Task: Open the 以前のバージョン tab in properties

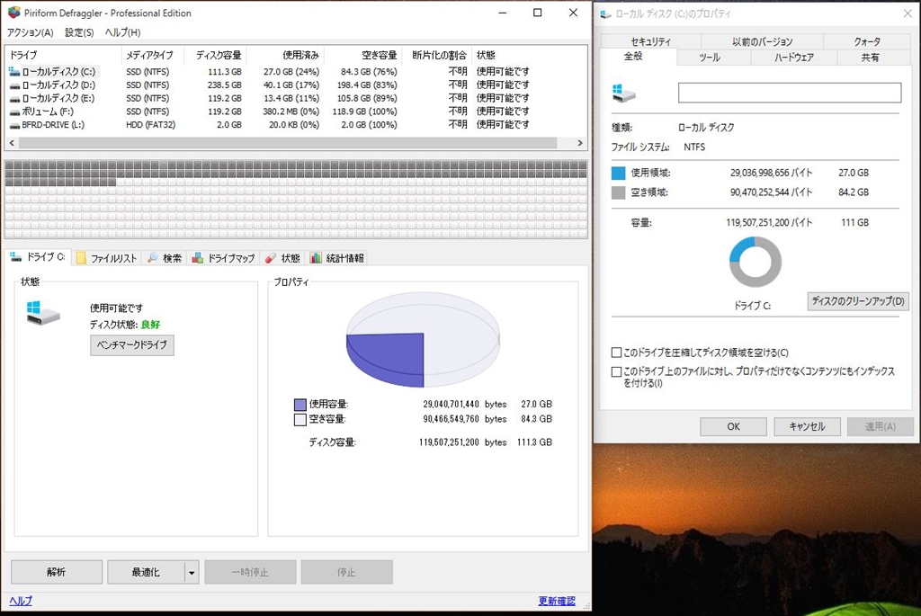Action: click(763, 41)
